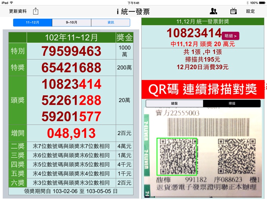
Task: Tap 中11,12月 頭獎 20 萬元 result
Action: 203,44
